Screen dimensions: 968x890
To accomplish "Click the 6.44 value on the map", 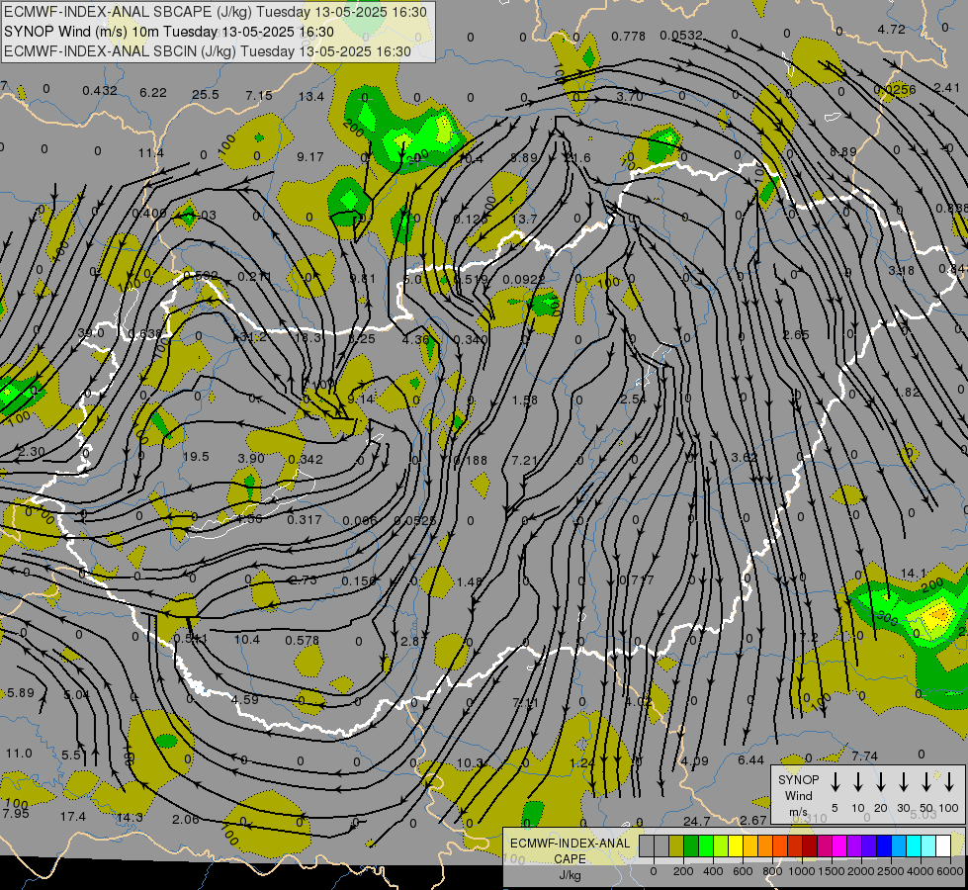I will click(x=750, y=759).
